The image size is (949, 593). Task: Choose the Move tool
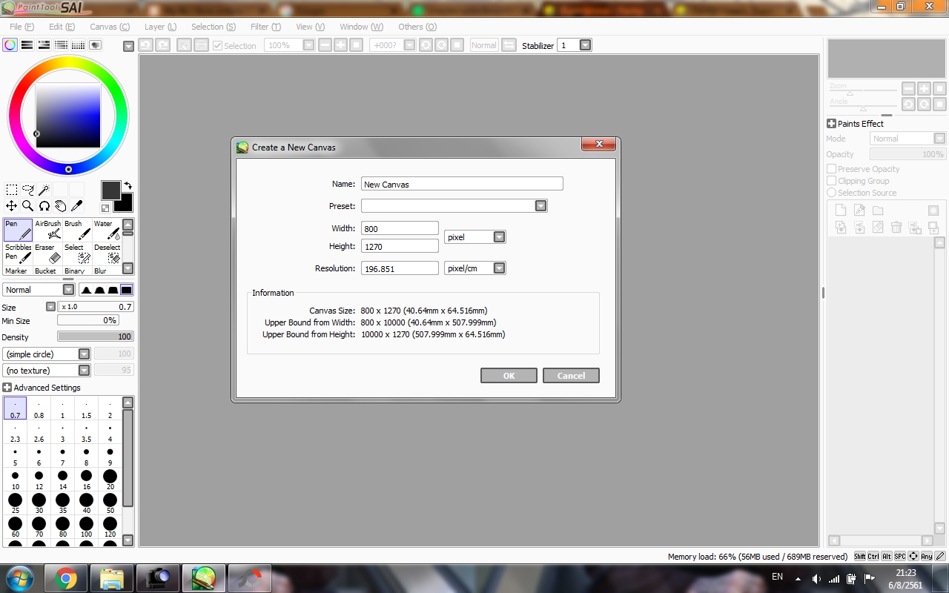(12, 206)
